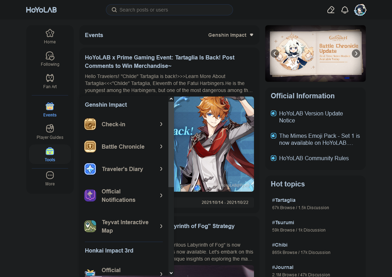392x277 pixels.
Task: Select the Battle Chronicle tool icon
Action: point(90,147)
